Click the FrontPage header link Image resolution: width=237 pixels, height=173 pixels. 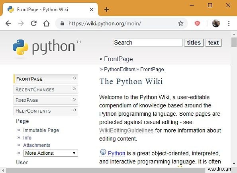(x=118, y=59)
